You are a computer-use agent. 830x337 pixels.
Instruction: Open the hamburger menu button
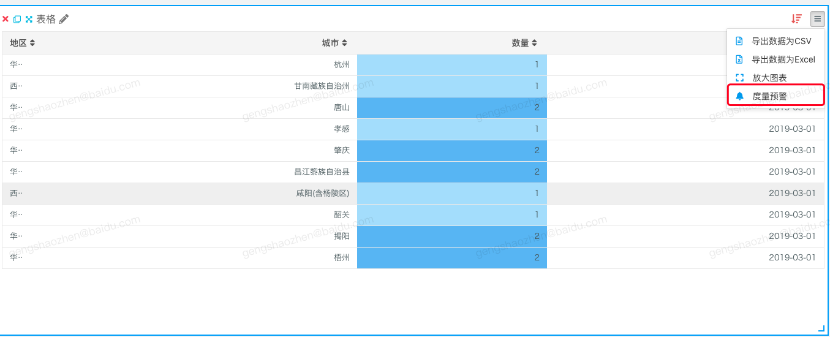(x=818, y=19)
